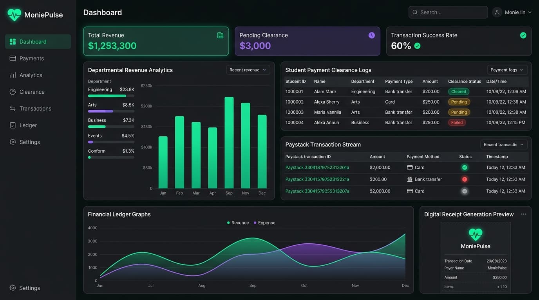The width and height of the screenshot is (539, 300).
Task: Open Paystack transaction ending 313201a link
Action: click(317, 168)
